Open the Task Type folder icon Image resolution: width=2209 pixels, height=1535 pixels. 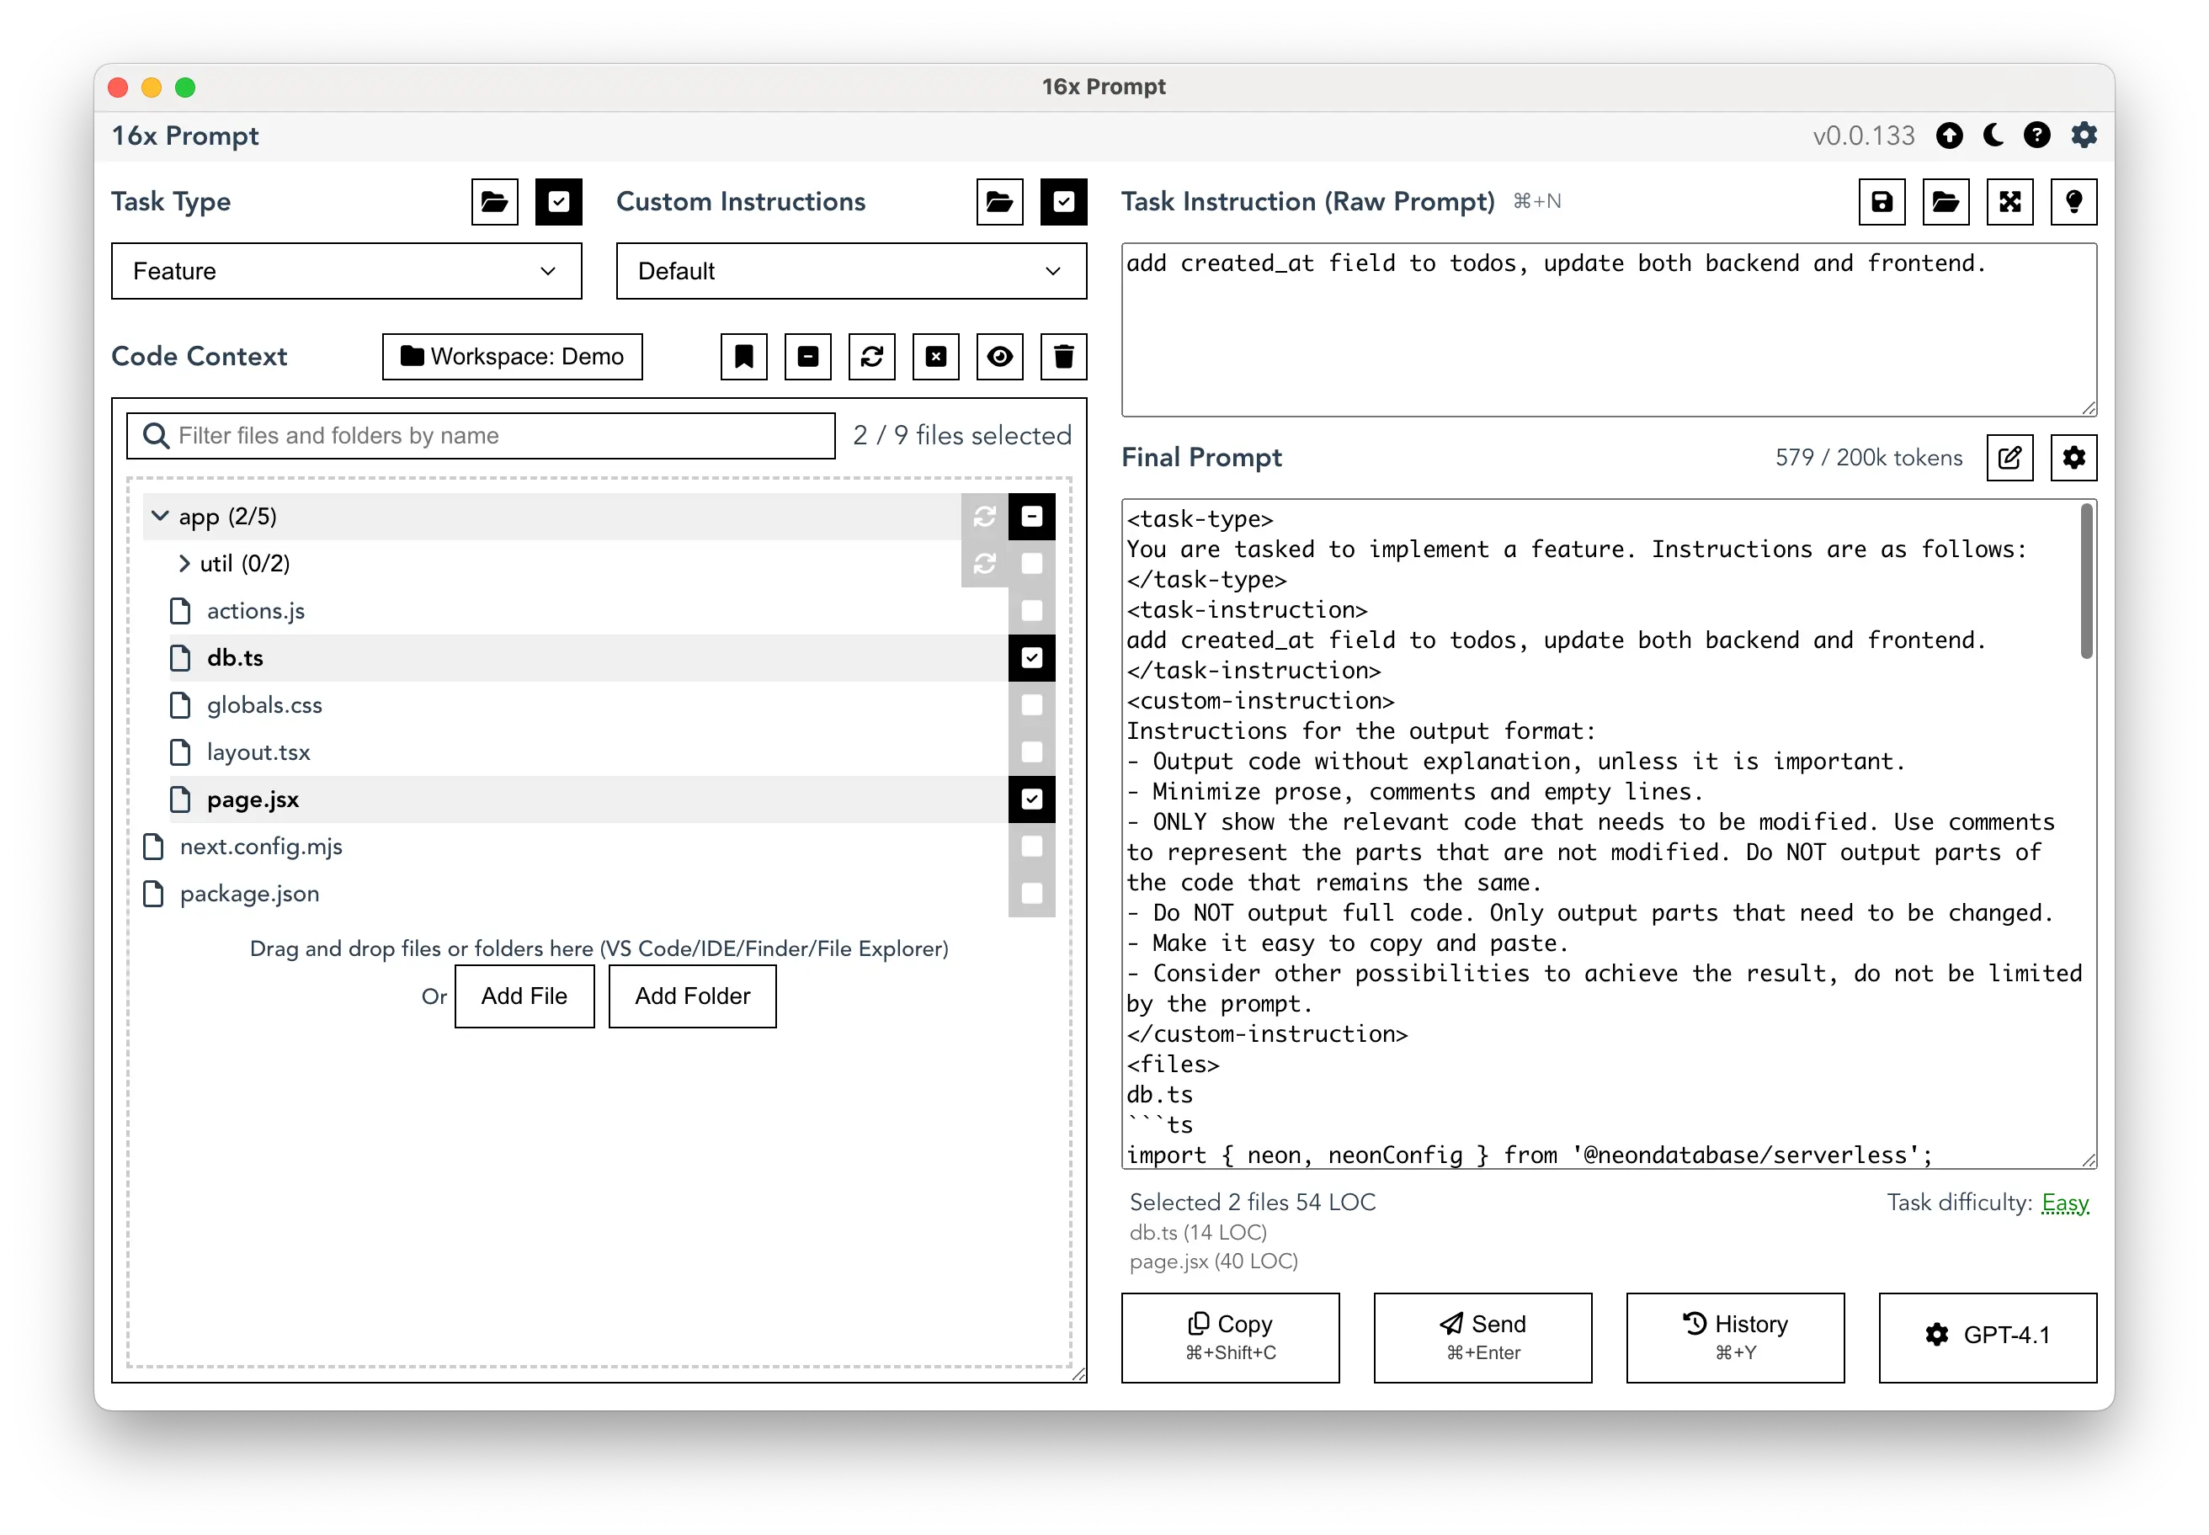pos(494,202)
